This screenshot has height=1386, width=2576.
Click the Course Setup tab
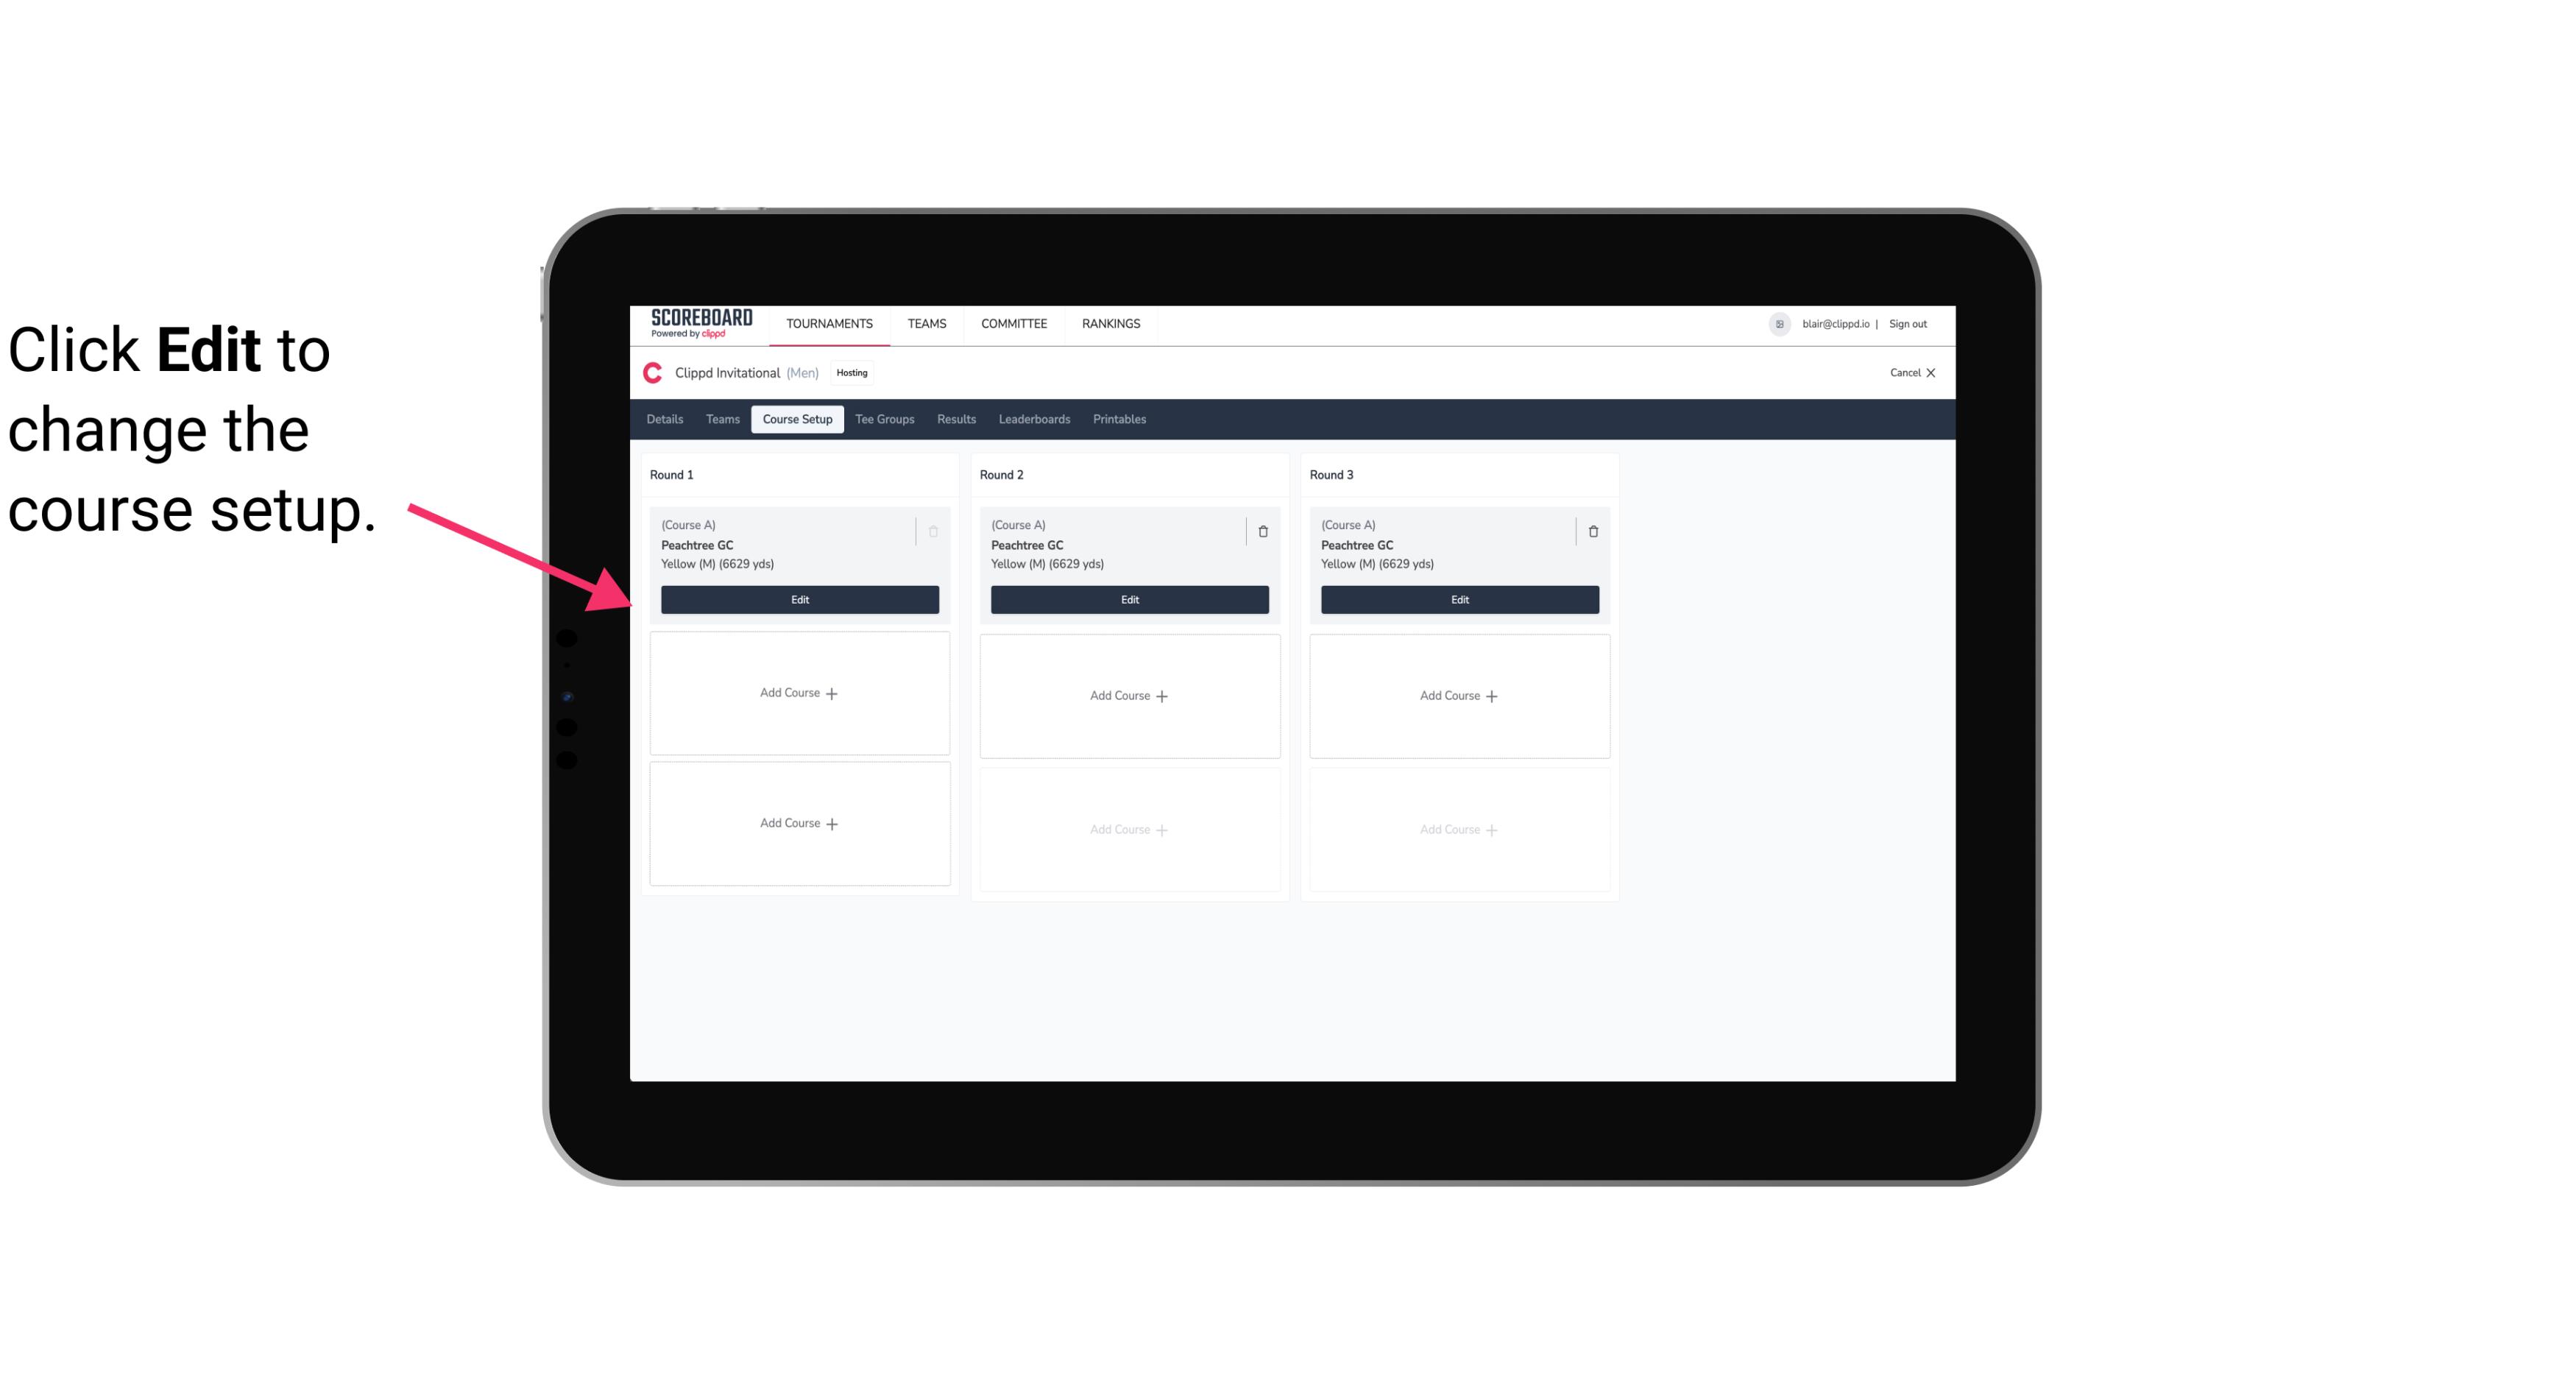(796, 420)
